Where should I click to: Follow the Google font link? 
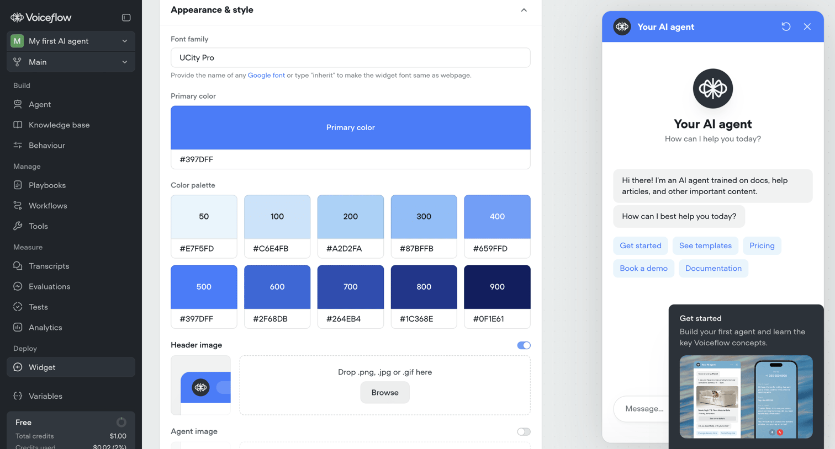click(x=266, y=75)
